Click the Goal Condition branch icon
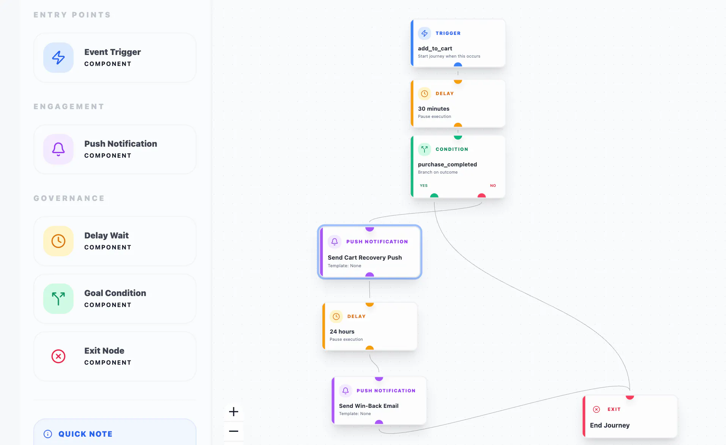 (58, 299)
